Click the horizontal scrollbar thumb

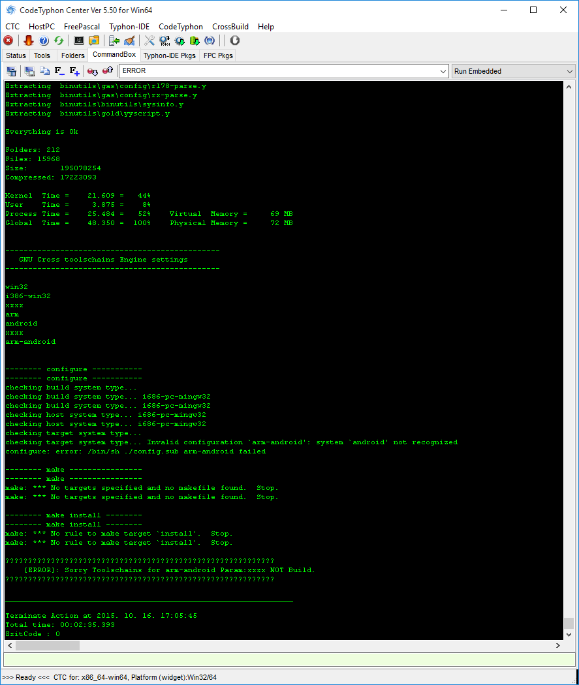(x=48, y=646)
